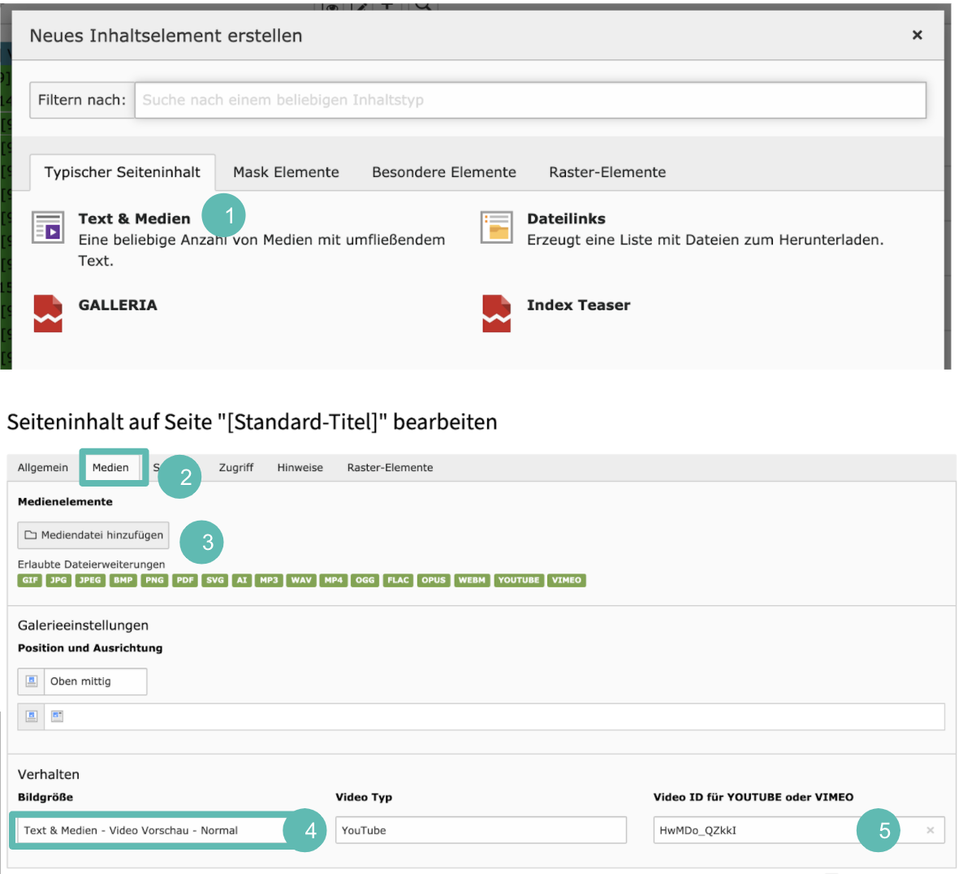The image size is (963, 874).
Task: Select second alignment icon in position row
Action: point(57,716)
